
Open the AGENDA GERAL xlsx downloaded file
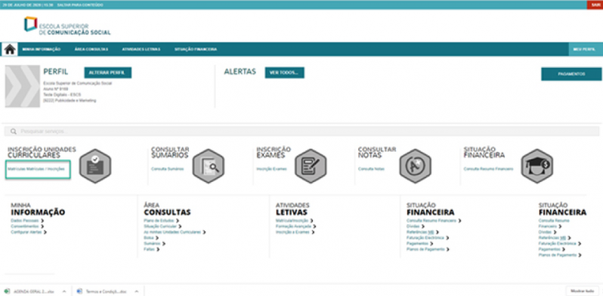(34, 291)
